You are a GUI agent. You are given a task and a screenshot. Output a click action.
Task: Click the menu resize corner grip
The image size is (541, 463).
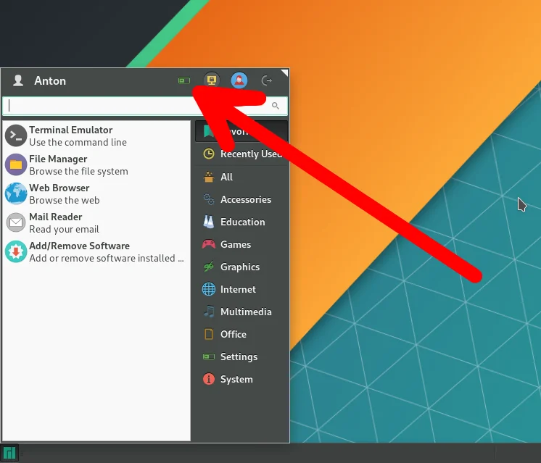[284, 72]
